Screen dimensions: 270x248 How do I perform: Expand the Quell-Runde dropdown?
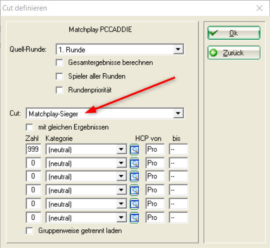[x=178, y=49]
